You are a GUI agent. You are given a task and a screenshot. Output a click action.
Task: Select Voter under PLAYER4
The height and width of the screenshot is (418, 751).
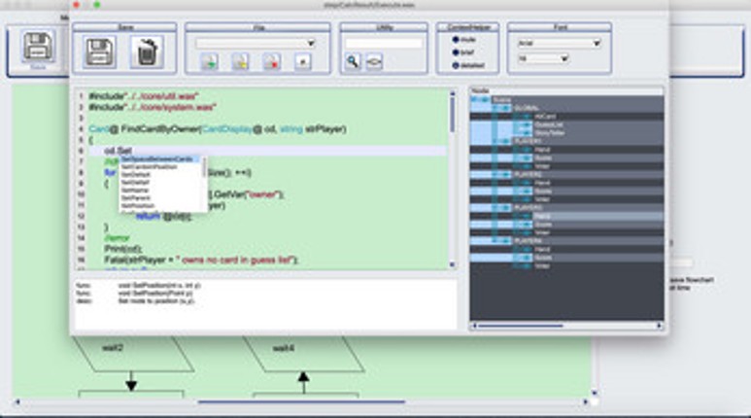542,265
